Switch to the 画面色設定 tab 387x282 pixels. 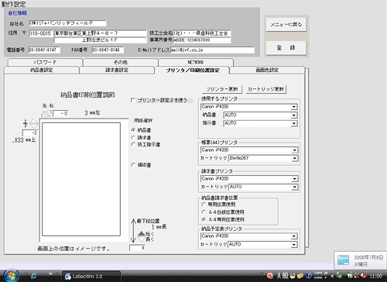pos(267,70)
